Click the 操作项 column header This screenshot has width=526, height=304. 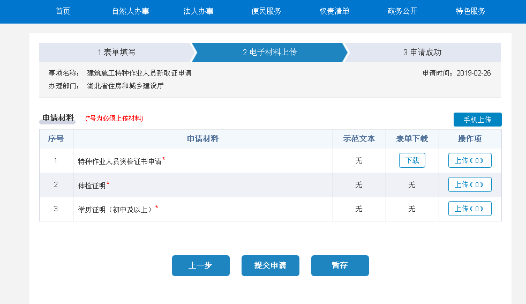(470, 139)
